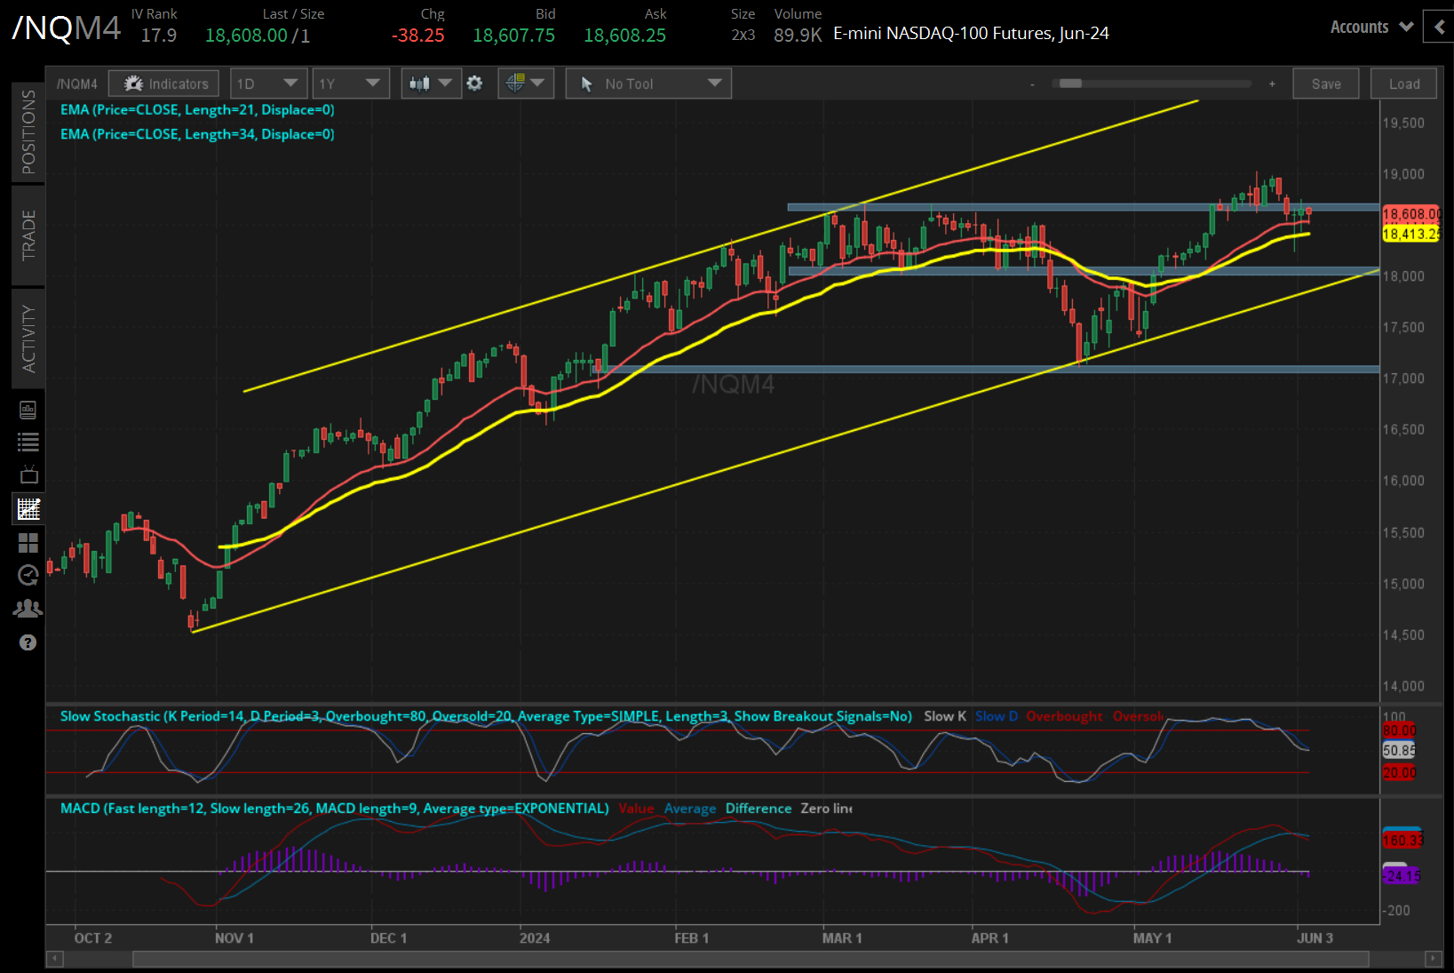1454x973 pixels.
Task: Click the Save button
Action: tap(1325, 83)
